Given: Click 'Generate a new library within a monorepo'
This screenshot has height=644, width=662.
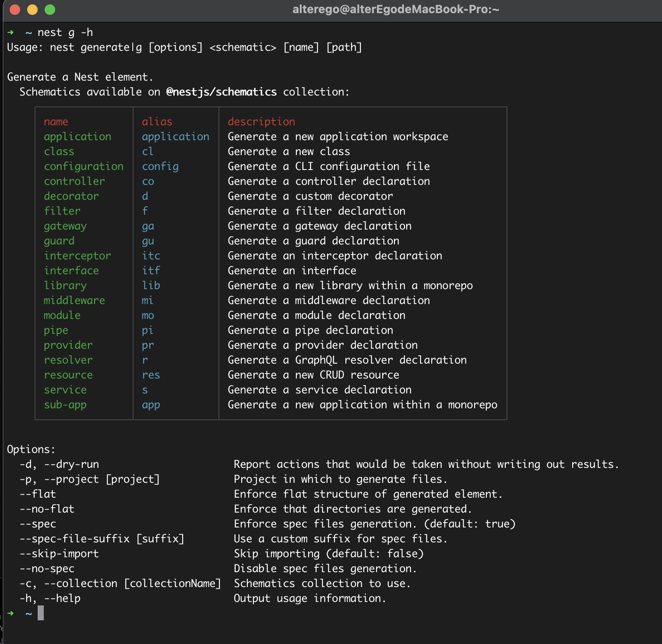Looking at the screenshot, I should 350,286.
